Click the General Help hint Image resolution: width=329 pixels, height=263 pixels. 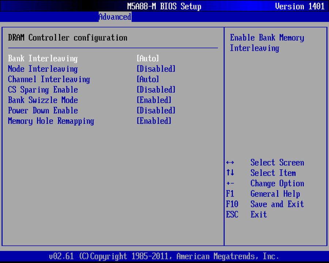point(275,194)
